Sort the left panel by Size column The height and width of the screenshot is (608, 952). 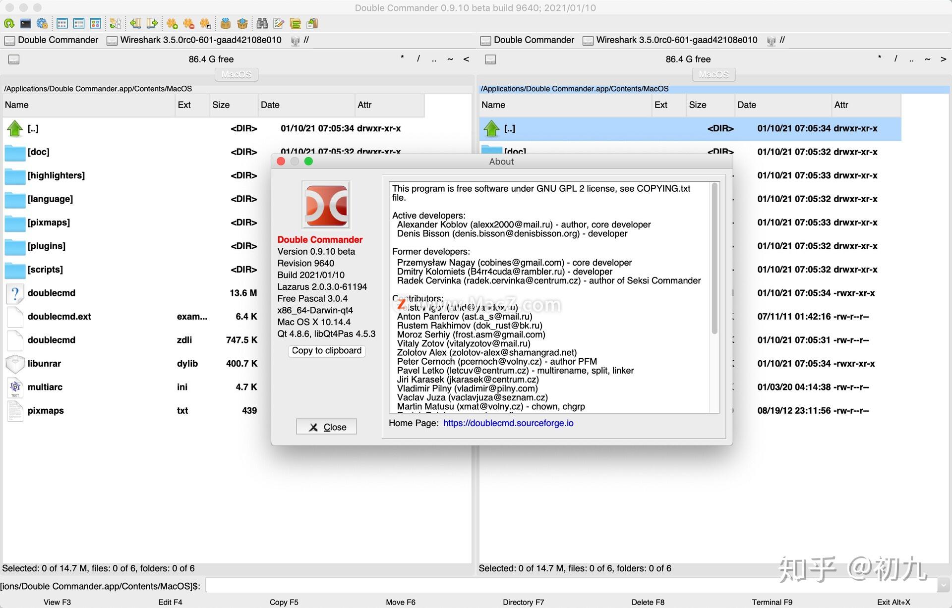click(x=233, y=105)
